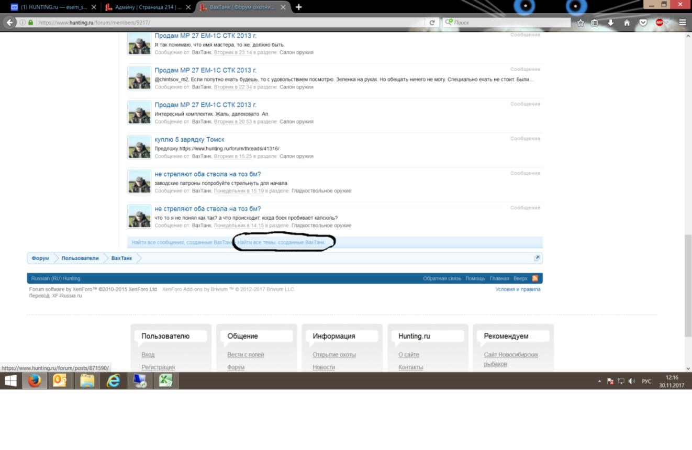
Task: Click 'Найти все темы, созданные ВахТанк'
Action: (281, 242)
